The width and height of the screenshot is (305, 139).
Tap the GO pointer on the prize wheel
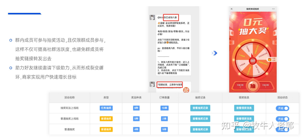(253, 60)
